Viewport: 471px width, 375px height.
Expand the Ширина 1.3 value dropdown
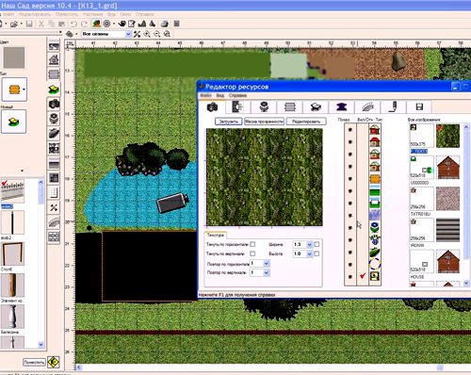click(309, 244)
